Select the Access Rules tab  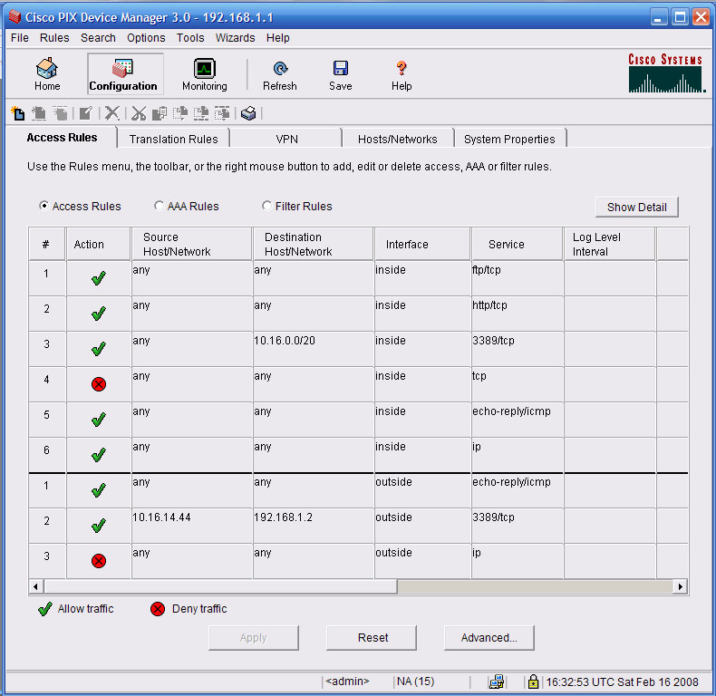pos(62,138)
